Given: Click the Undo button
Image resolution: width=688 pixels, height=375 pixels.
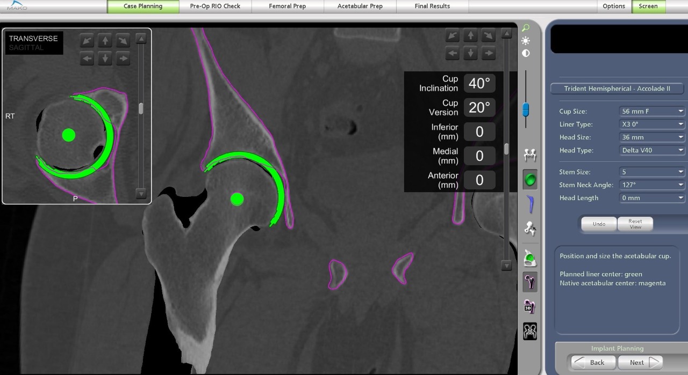Looking at the screenshot, I should 598,224.
